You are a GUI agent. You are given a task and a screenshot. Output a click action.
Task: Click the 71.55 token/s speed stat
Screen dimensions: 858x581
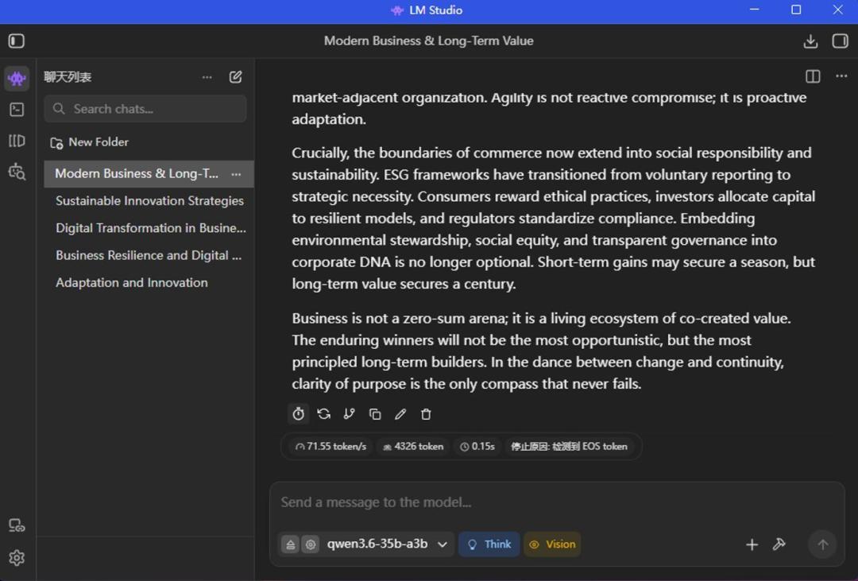coord(330,447)
